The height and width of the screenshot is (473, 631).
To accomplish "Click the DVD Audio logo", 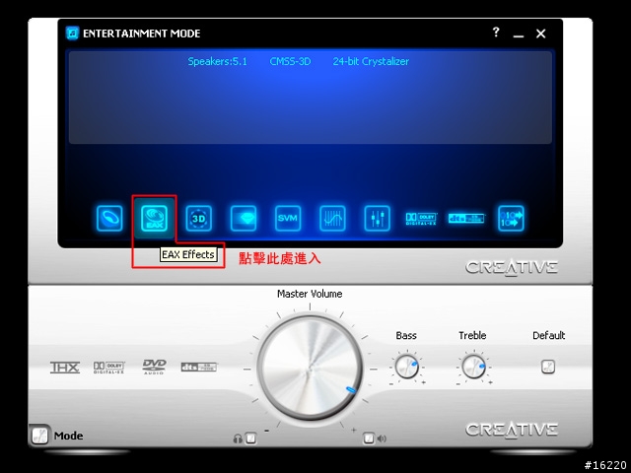I will 154,367.
